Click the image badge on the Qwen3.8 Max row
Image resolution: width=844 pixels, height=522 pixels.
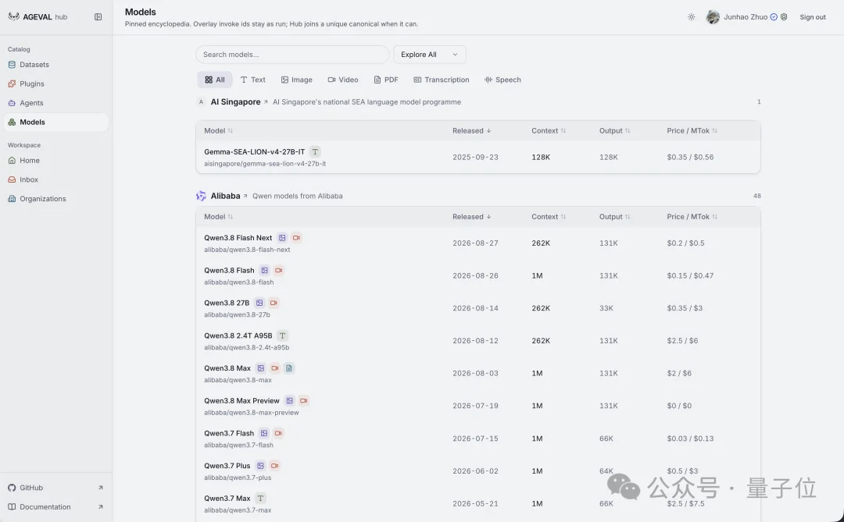pyautogui.click(x=260, y=368)
